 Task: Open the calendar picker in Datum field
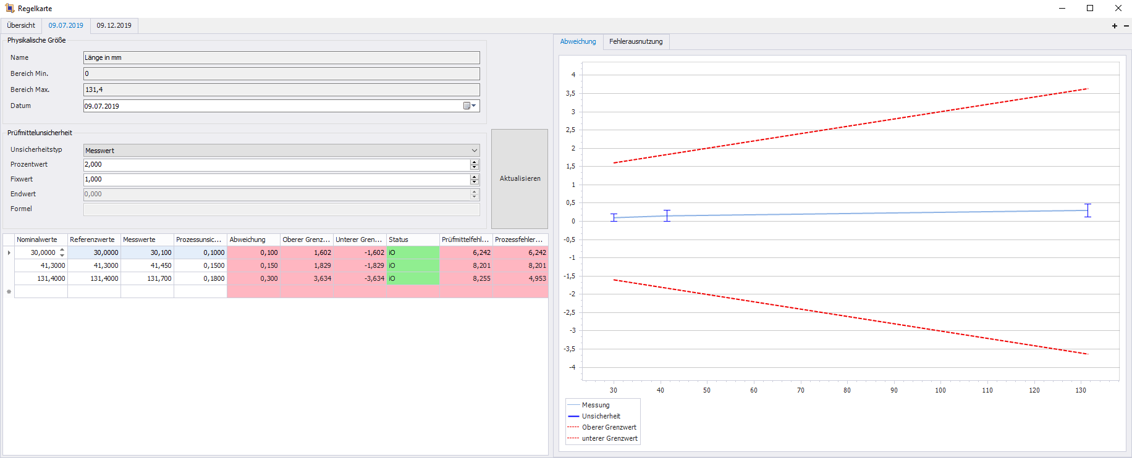point(470,106)
